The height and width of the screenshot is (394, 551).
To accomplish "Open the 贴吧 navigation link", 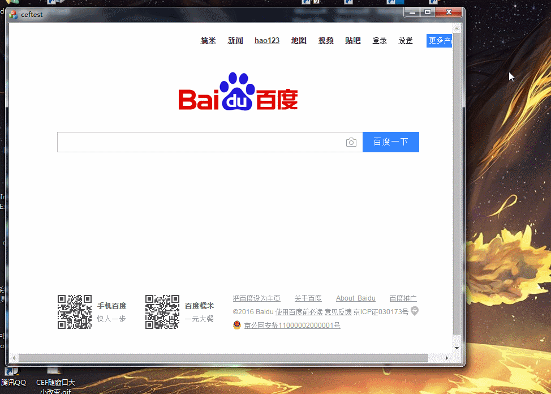I will (x=353, y=40).
